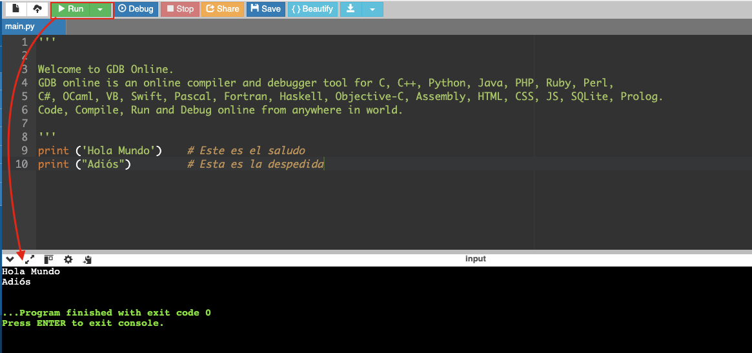Run the program with the green button
The image size is (752, 353).
71,9
